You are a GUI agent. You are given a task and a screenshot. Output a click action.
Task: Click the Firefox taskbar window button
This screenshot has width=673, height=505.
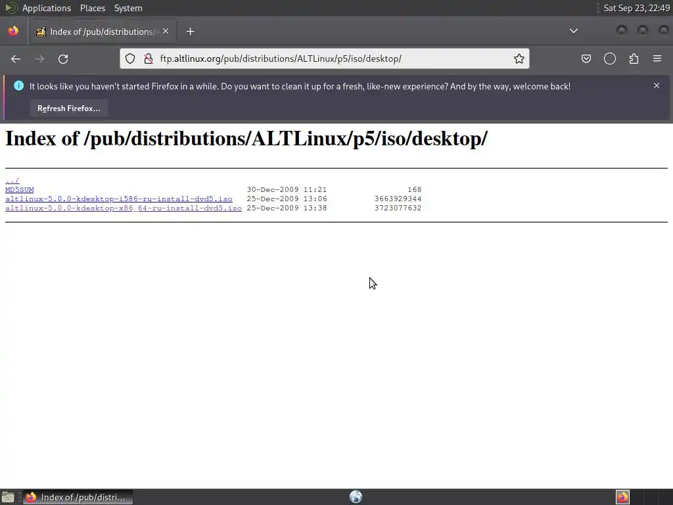click(78, 497)
